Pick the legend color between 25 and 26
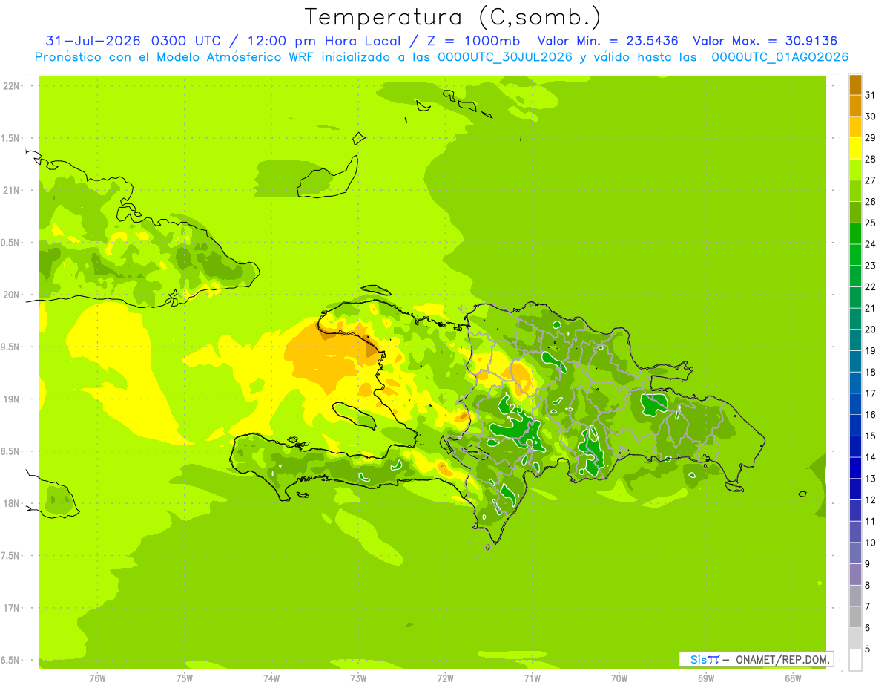Screen dimensions: 890x688 tap(855, 212)
